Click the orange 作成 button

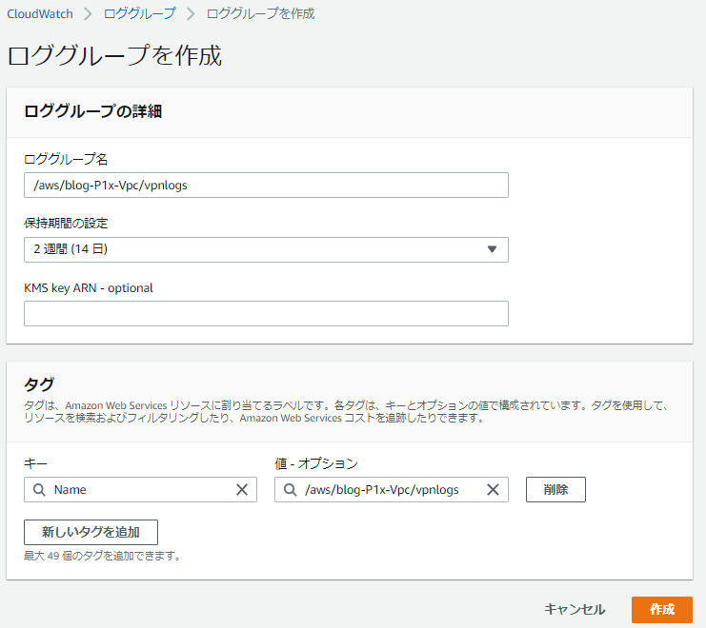[x=662, y=610]
